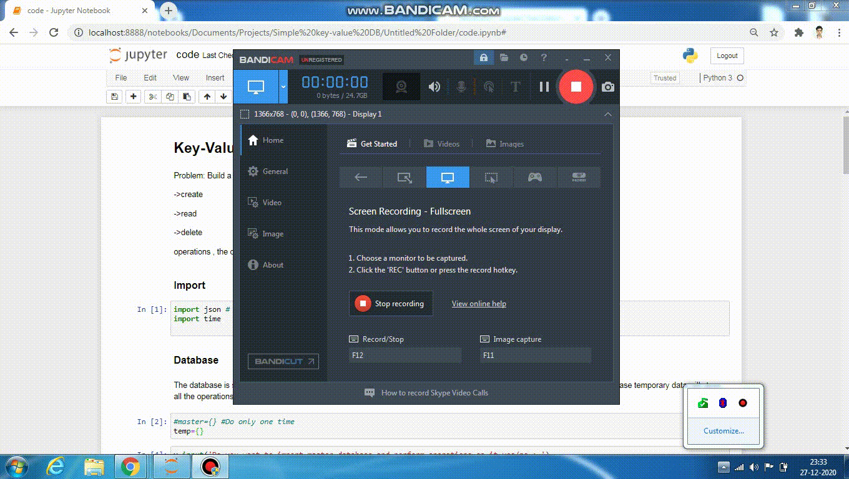
Task: Toggle mouse click effect icon
Action: pos(489,87)
